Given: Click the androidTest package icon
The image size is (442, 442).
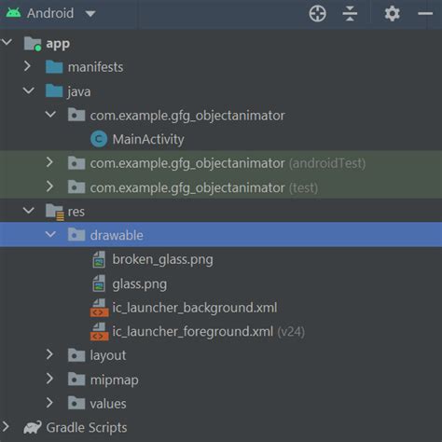Looking at the screenshot, I should pyautogui.click(x=76, y=162).
